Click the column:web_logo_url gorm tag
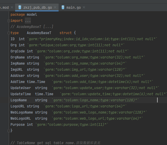167x145 pixels. point(97,119)
